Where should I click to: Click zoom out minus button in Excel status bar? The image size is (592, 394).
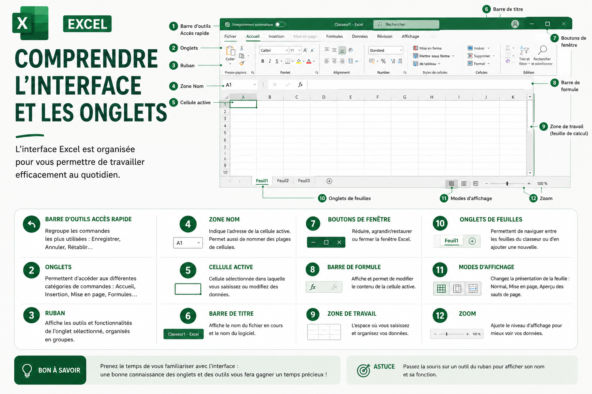486,184
